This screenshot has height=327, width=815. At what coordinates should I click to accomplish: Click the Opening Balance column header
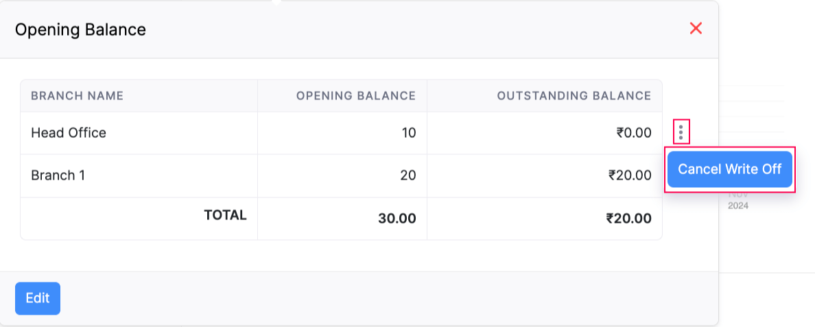(355, 96)
